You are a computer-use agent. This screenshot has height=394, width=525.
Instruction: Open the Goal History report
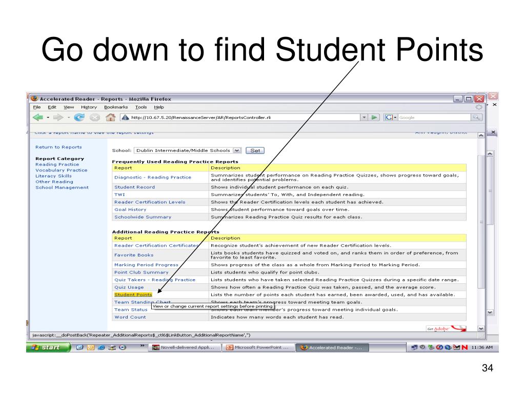pyautogui.click(x=130, y=209)
